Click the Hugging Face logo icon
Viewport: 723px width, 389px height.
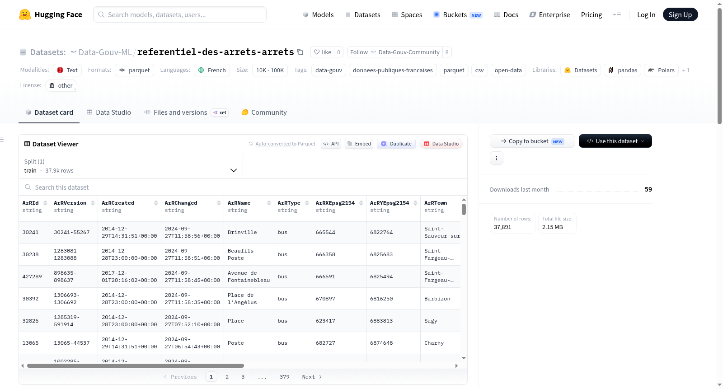pos(24,14)
